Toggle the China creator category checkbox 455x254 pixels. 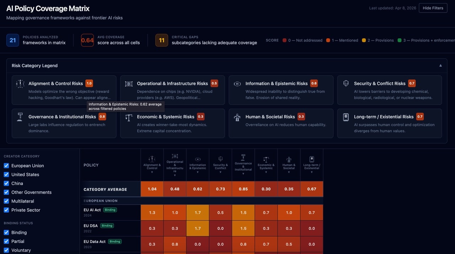6,184
